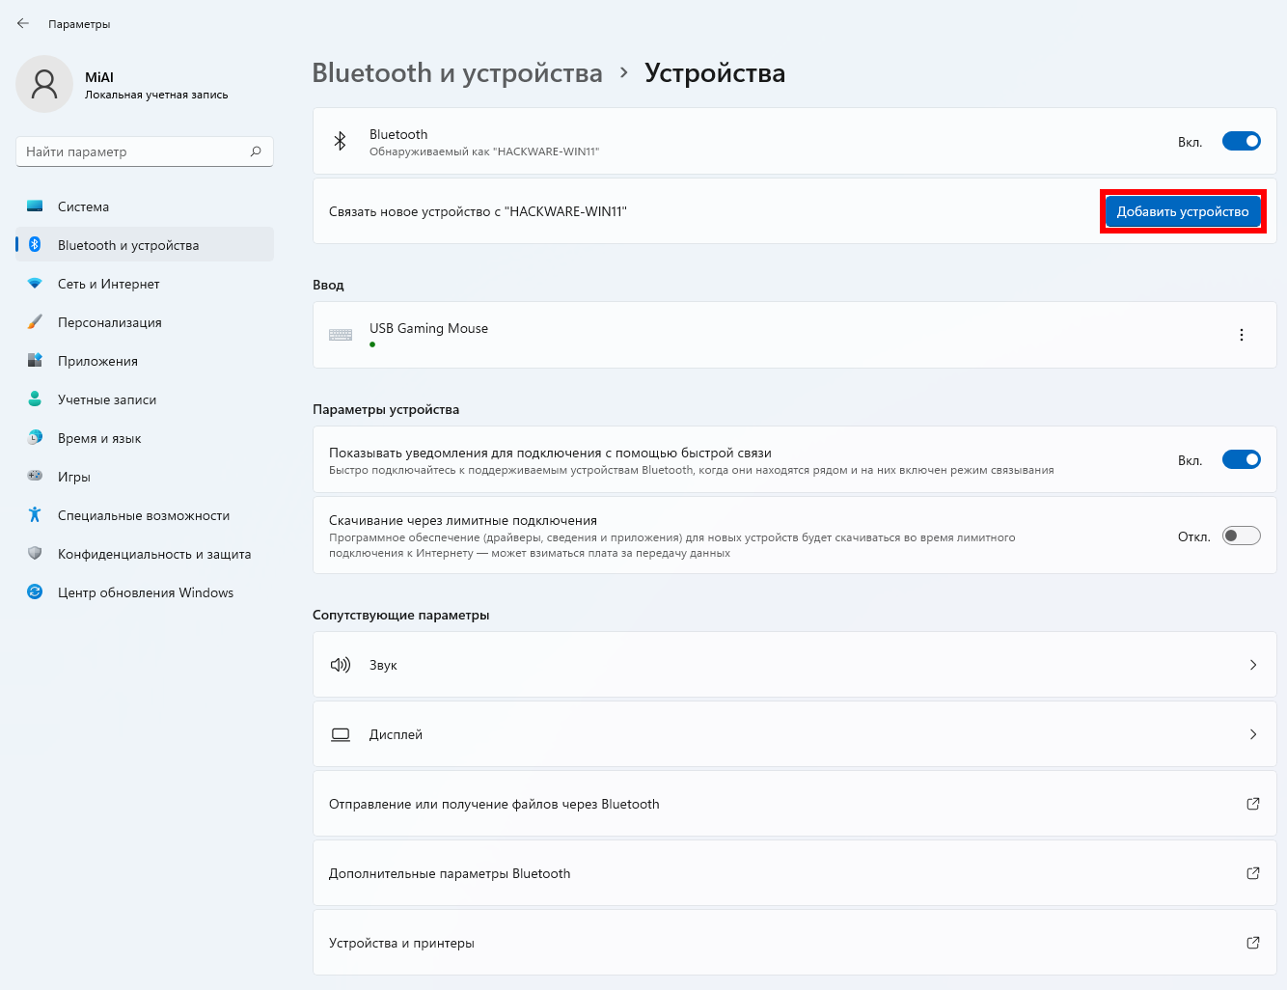Click the Время и язык clock icon
This screenshot has height=990, width=1287.
(35, 438)
